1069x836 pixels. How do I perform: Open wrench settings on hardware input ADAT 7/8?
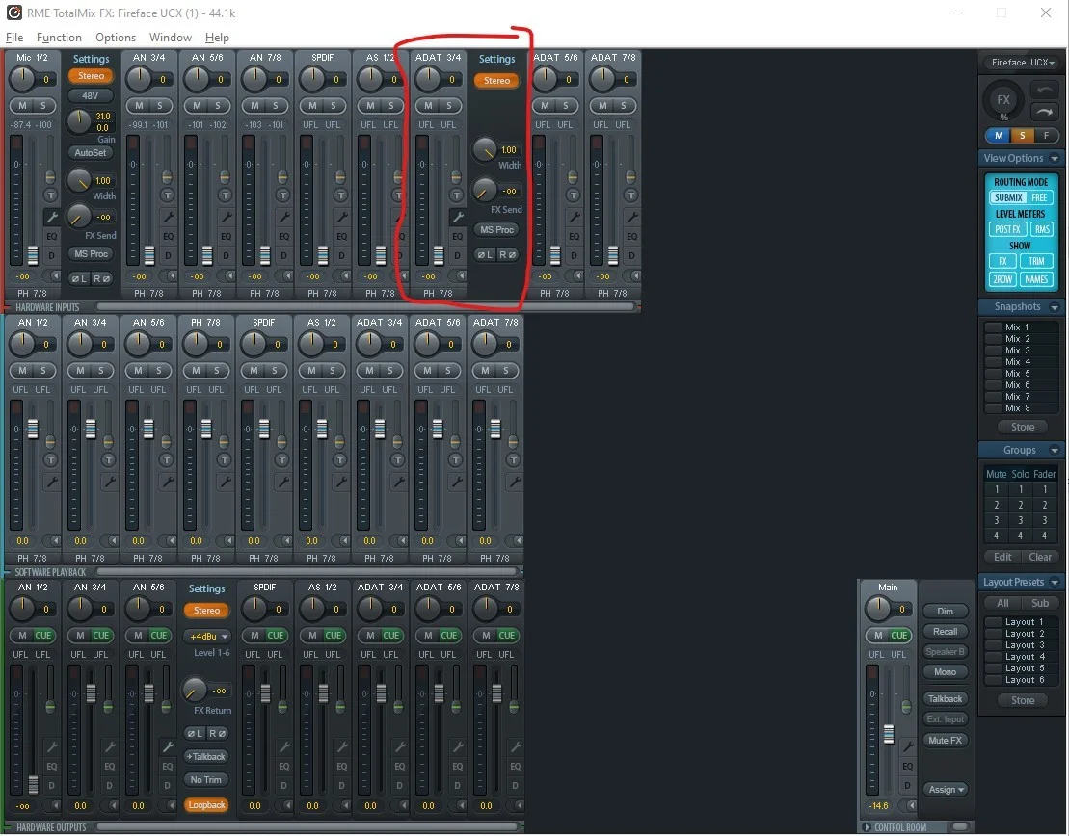[x=631, y=218]
